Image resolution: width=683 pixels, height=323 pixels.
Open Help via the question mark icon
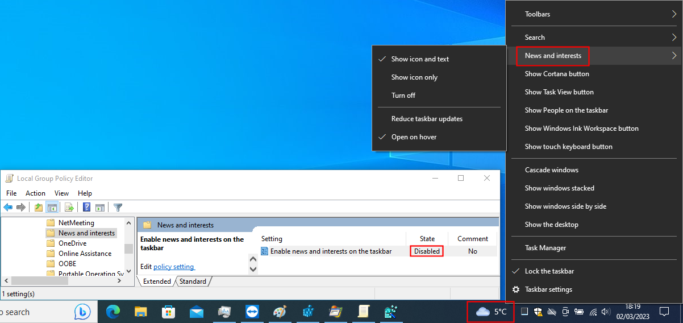coord(87,208)
